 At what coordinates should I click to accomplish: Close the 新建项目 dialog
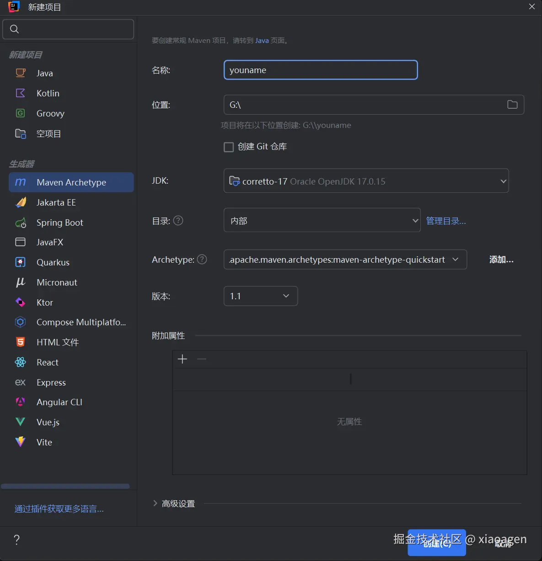(x=531, y=7)
